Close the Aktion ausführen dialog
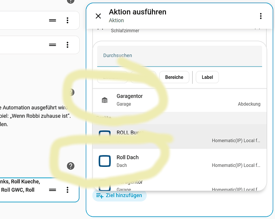This screenshot has width=275, height=219. [98, 16]
